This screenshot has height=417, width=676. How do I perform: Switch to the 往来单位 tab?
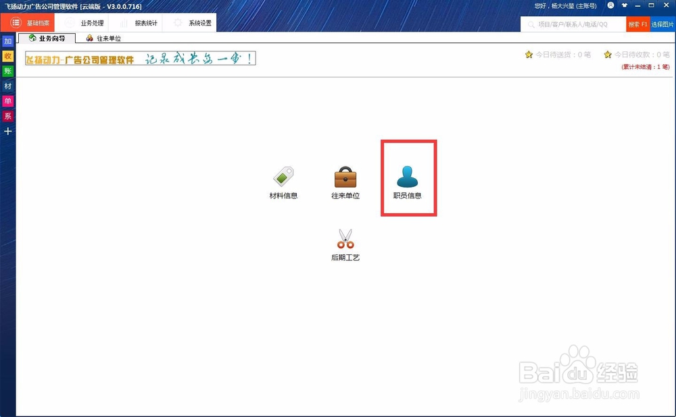(103, 38)
